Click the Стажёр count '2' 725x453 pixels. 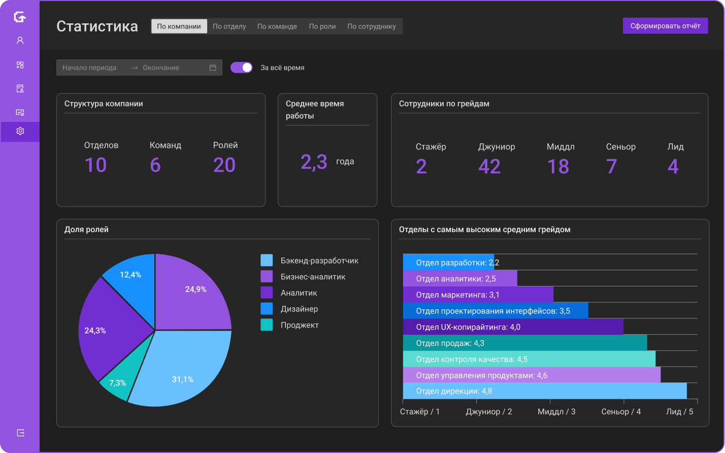pyautogui.click(x=421, y=167)
